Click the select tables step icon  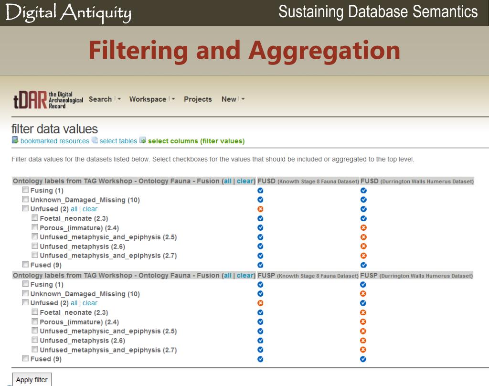click(x=95, y=140)
